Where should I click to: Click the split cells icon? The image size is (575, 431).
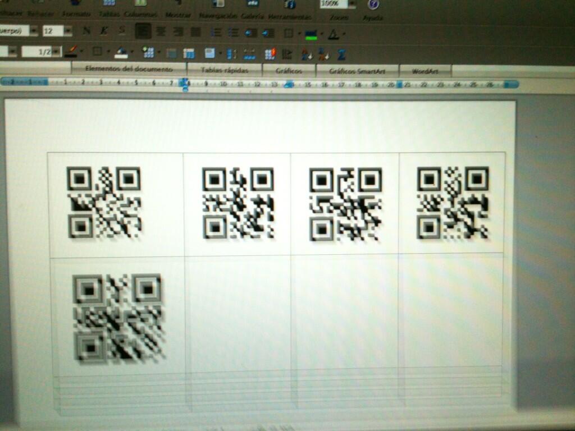point(189,54)
